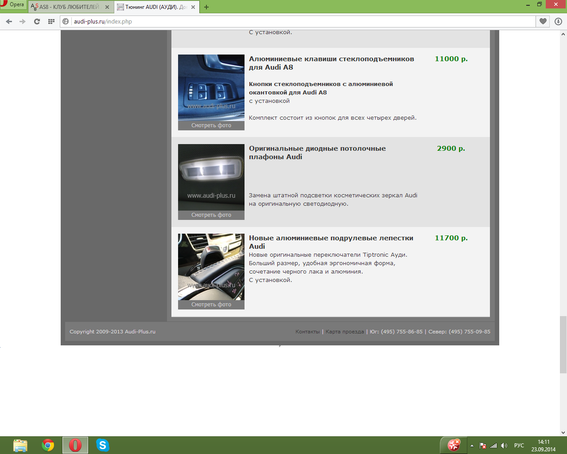This screenshot has height=454, width=567.
Task: Click the heart bookmark icon
Action: [x=543, y=21]
